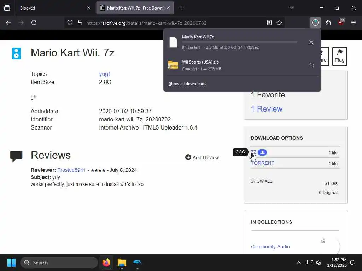Click the blue 7Z download arrow icon
The width and height of the screenshot is (362, 271).
pyautogui.click(x=262, y=152)
